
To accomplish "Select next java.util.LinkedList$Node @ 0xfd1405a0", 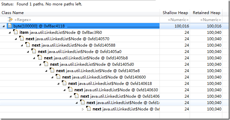I will pyautogui.click(x=80, y=52).
